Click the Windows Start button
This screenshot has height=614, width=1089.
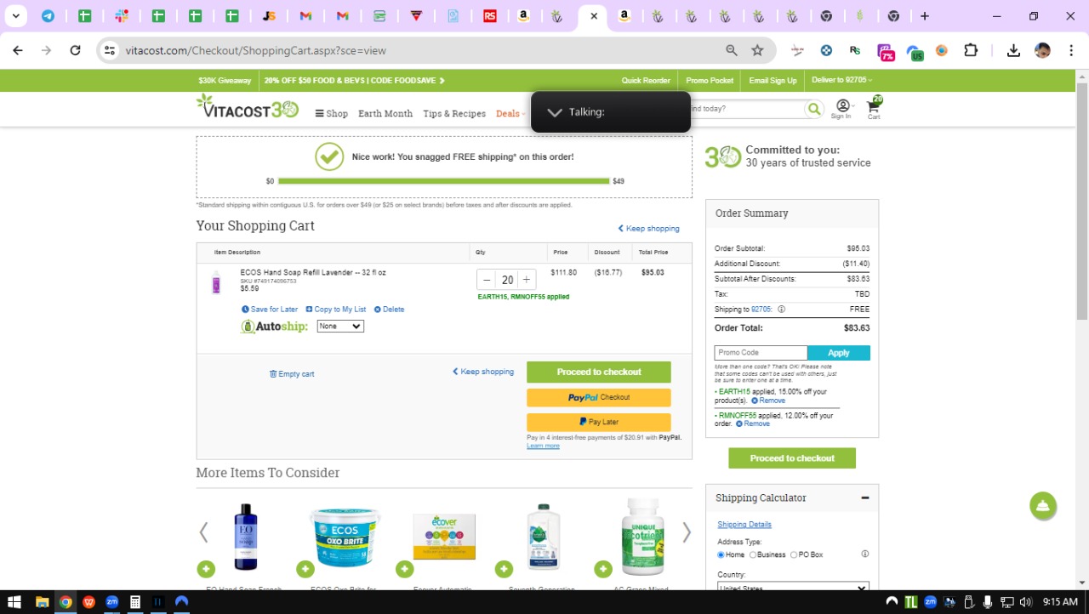14,602
